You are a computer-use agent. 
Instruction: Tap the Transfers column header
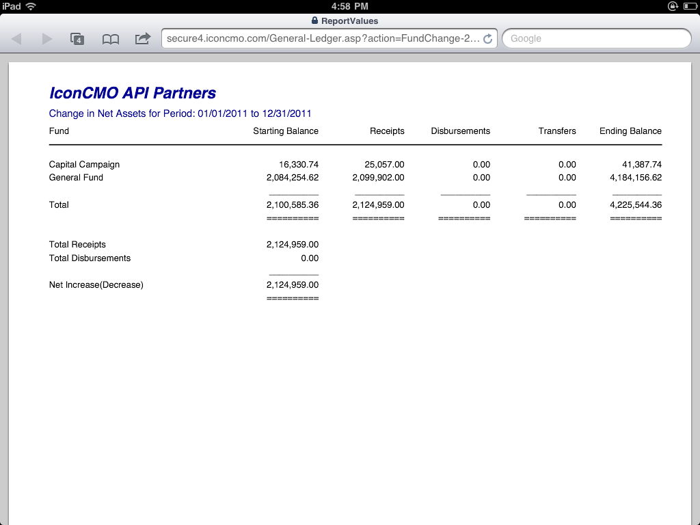pos(557,131)
